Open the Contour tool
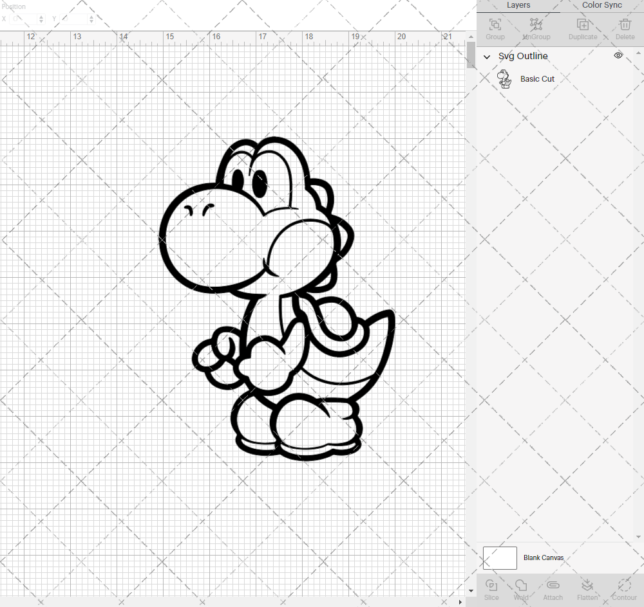The image size is (644, 607). (623, 588)
